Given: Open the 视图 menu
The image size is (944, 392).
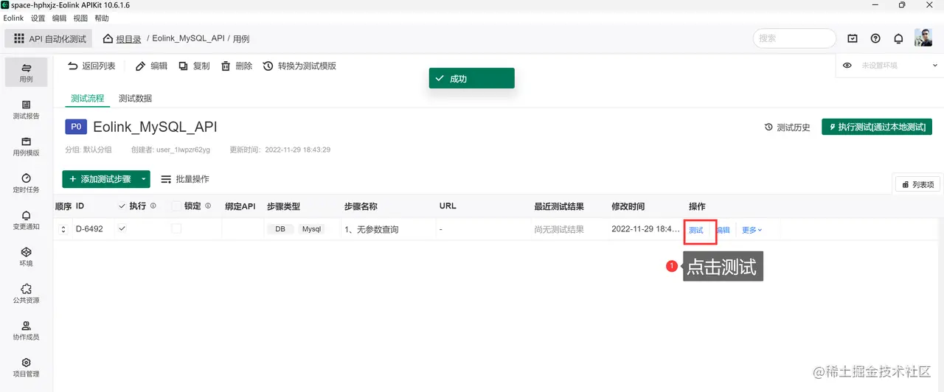Looking at the screenshot, I should [x=80, y=18].
